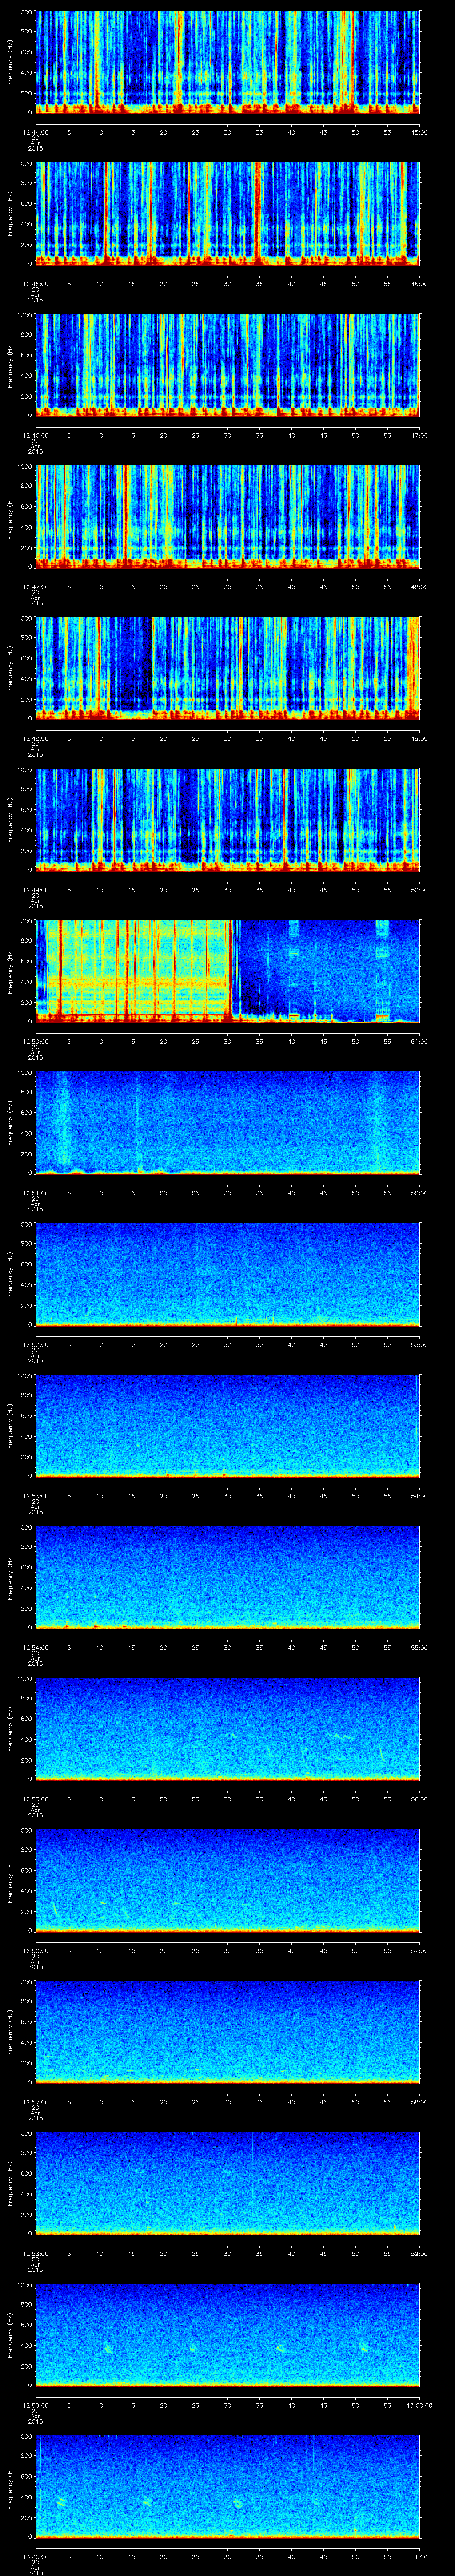455x2576 pixels.
Task: Select the spectrogram row beginning 12:45:00
Action: 227,213
